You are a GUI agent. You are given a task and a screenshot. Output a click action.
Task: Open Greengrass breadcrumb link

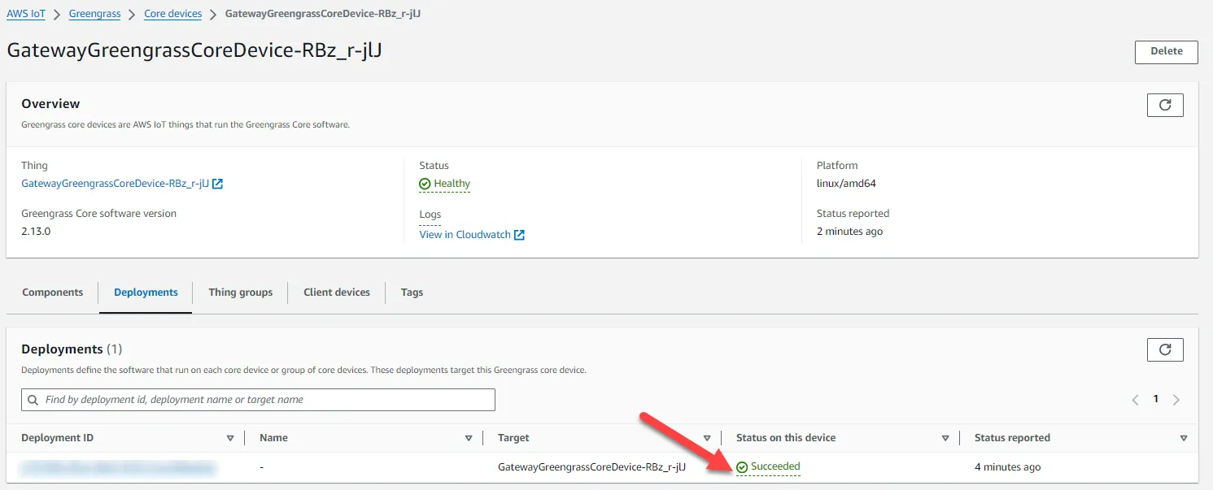pyautogui.click(x=95, y=14)
